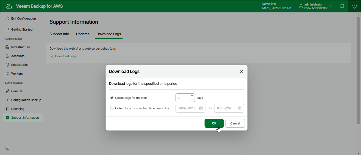The width and height of the screenshot is (361, 155).
Task: Click the Veeam cloud logo icon
Action: [x=9, y=6]
